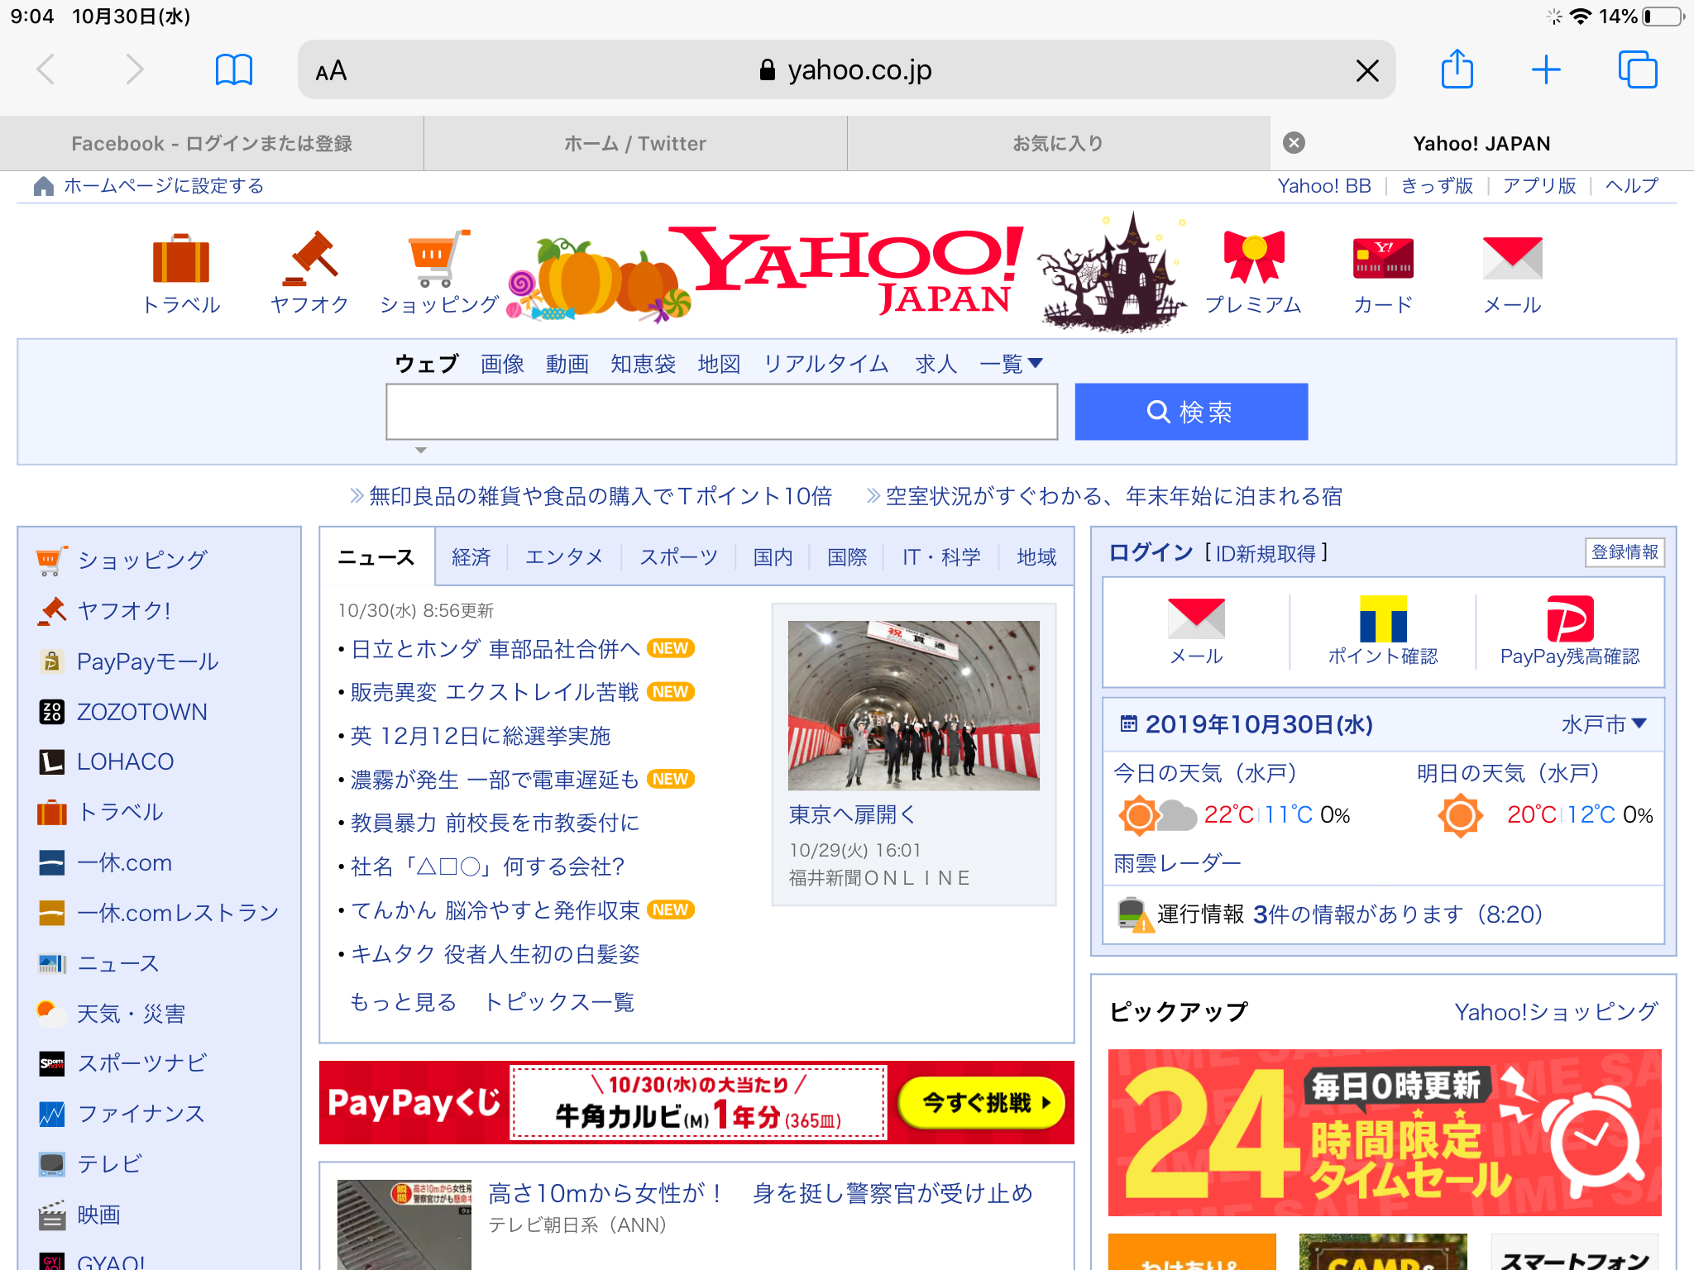Click Yahoo! BB top link

click(1324, 186)
